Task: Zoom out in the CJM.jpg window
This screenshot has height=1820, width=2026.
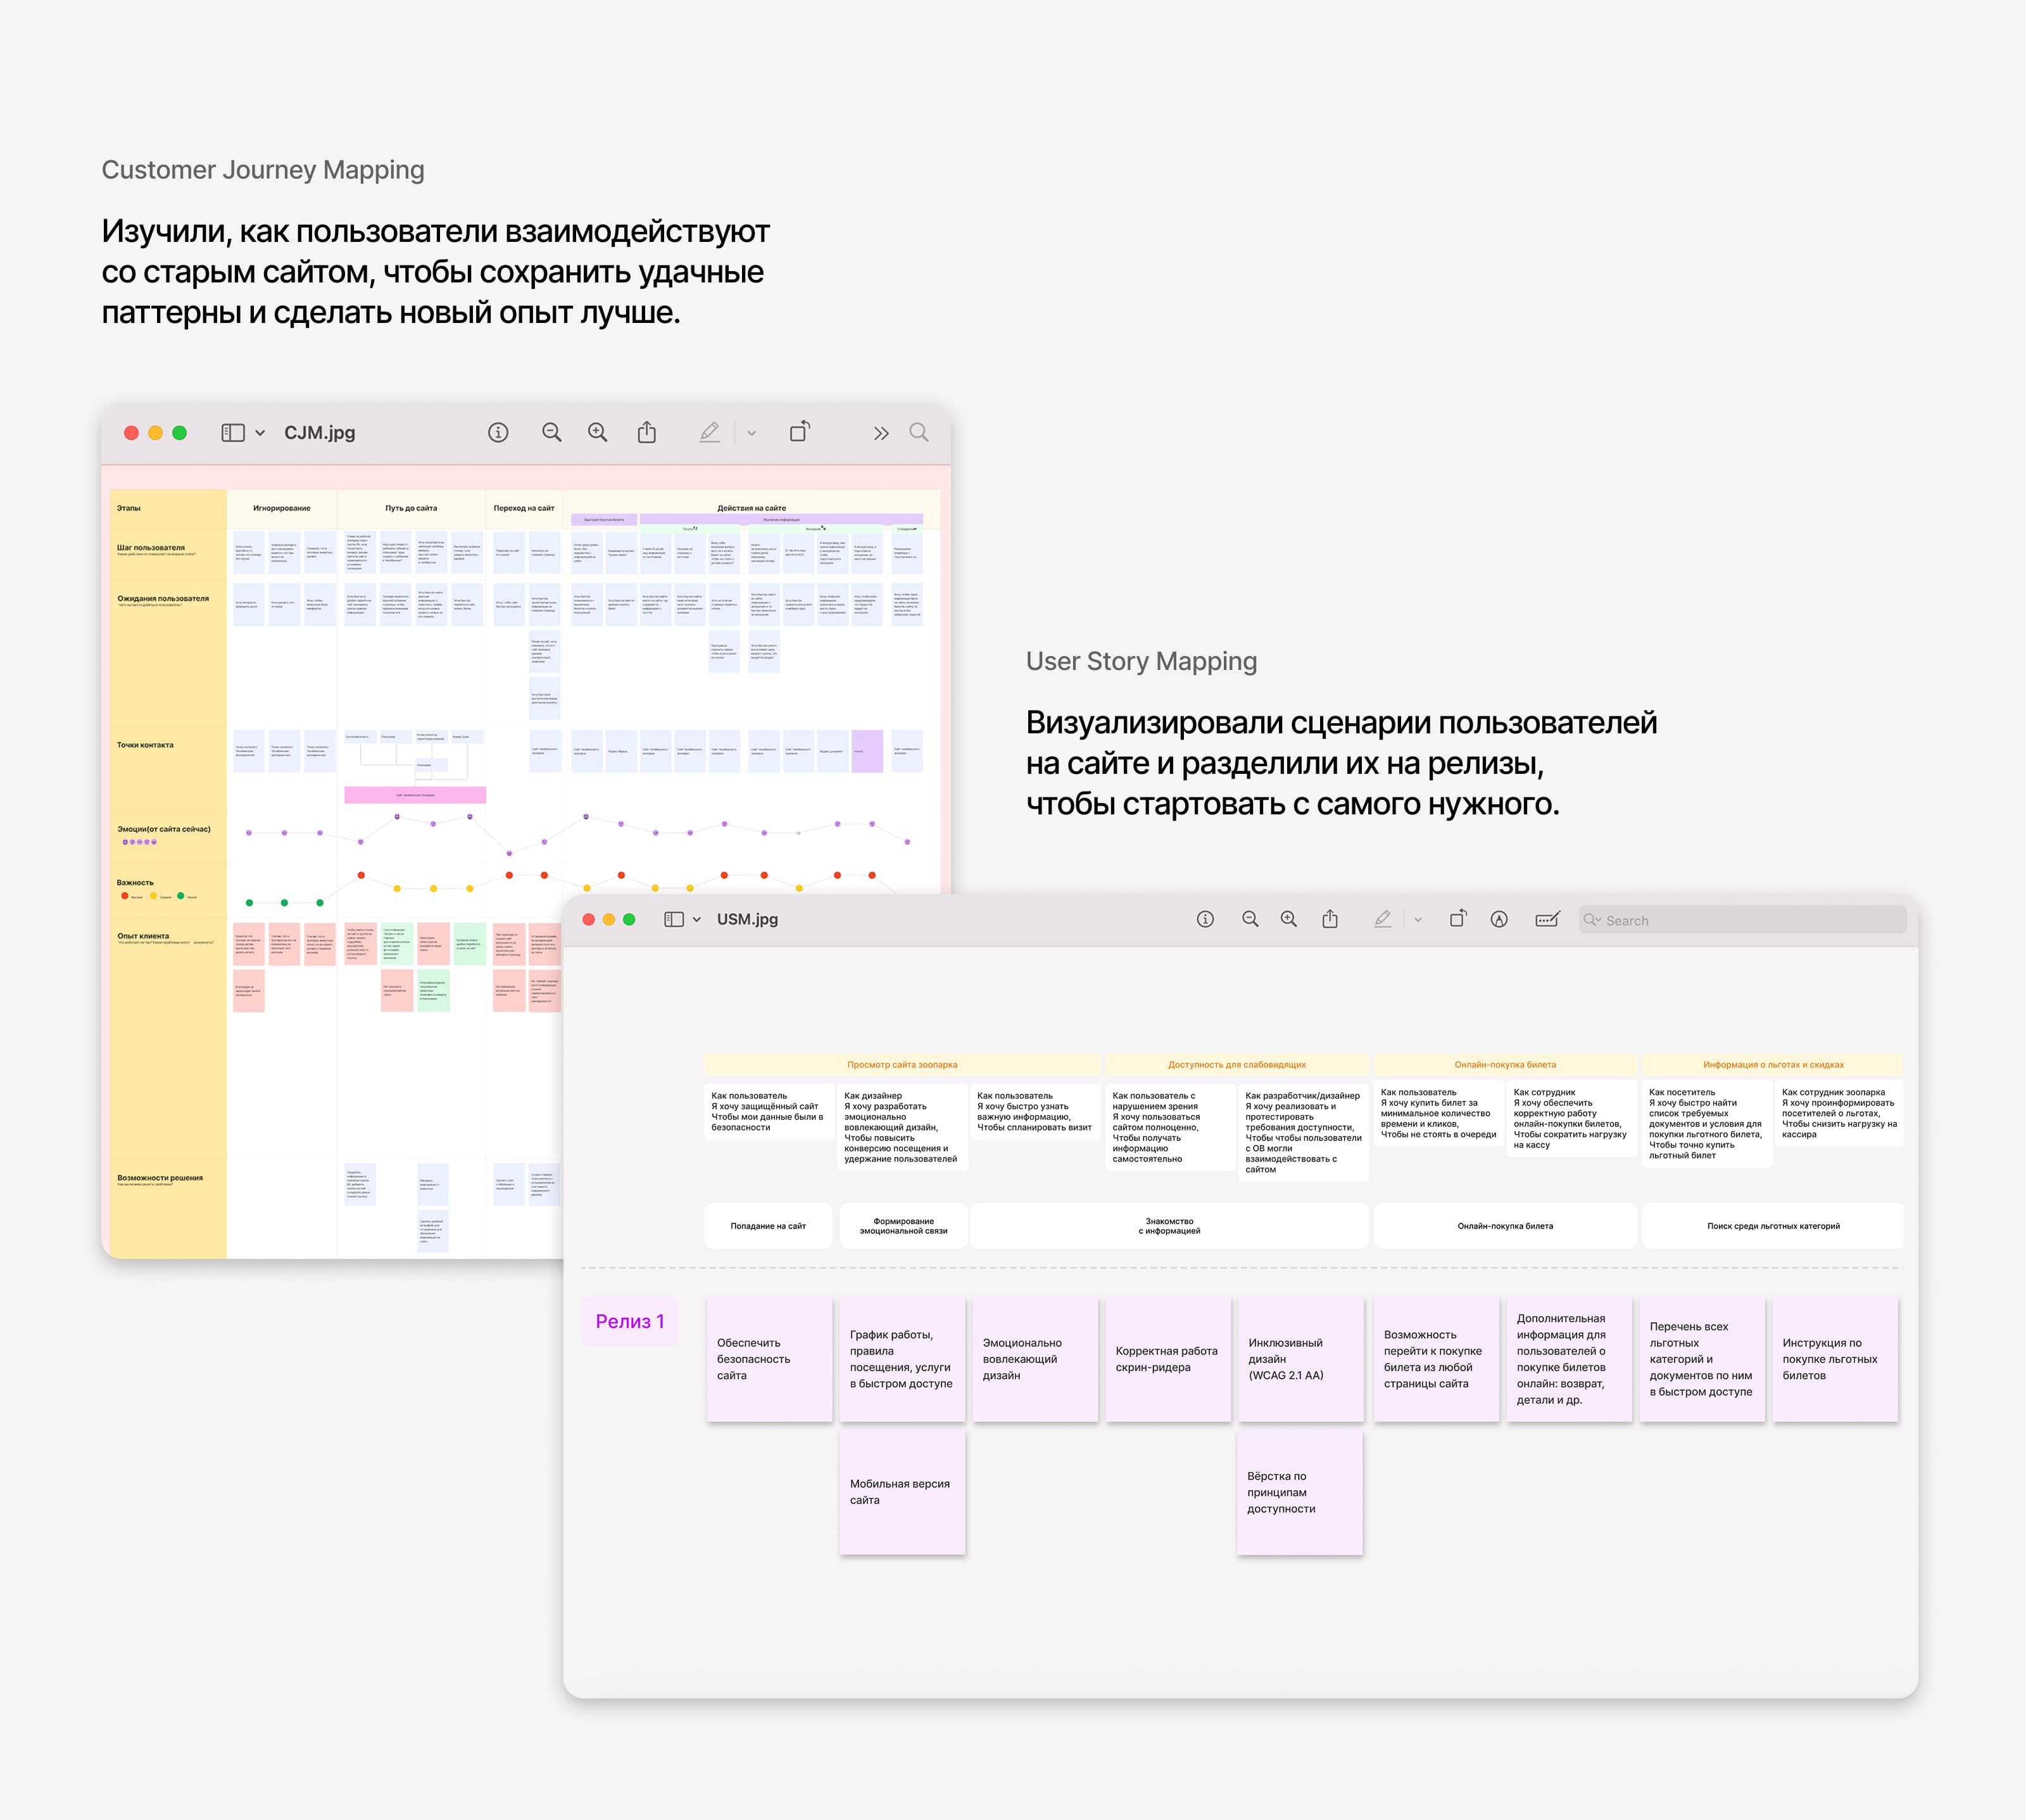Action: click(x=551, y=432)
